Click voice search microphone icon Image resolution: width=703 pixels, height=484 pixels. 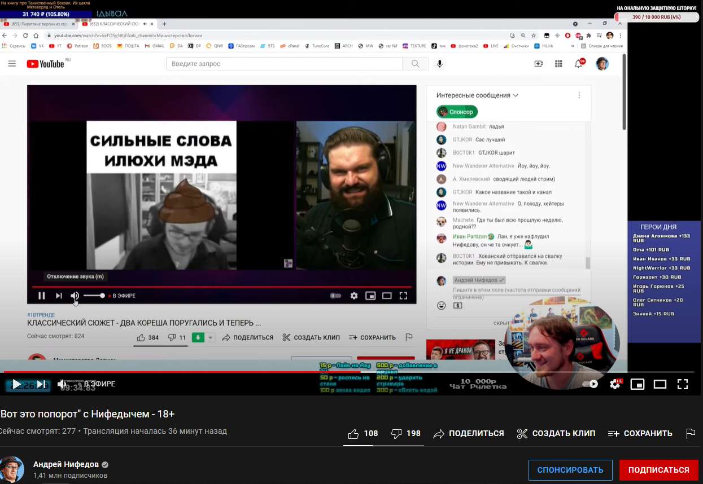pos(440,64)
